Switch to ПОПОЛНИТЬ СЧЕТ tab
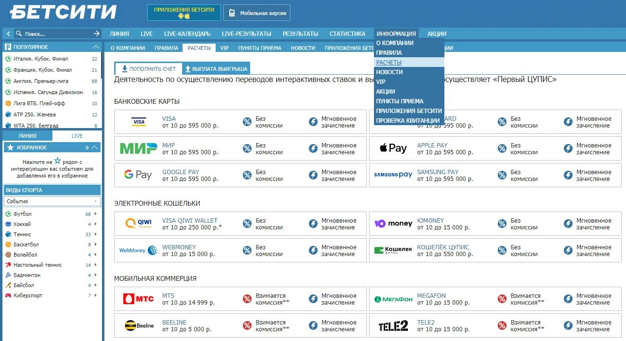The width and height of the screenshot is (626, 341). pos(148,69)
